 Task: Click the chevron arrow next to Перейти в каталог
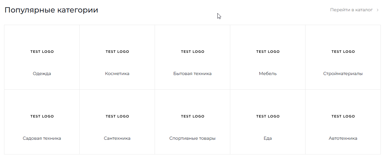coord(378,10)
